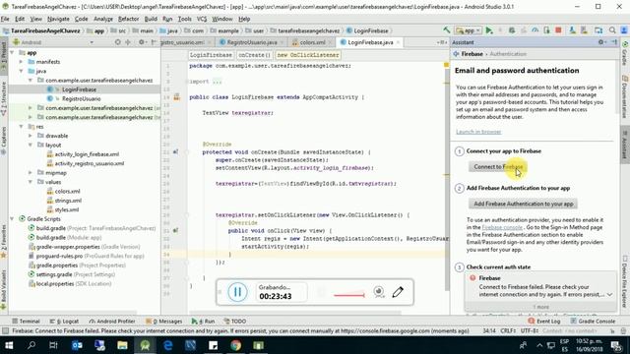Click Firebase breadcrumb in Assistant
Image resolution: width=630 pixels, height=354 pixels.
pyautogui.click(x=472, y=54)
